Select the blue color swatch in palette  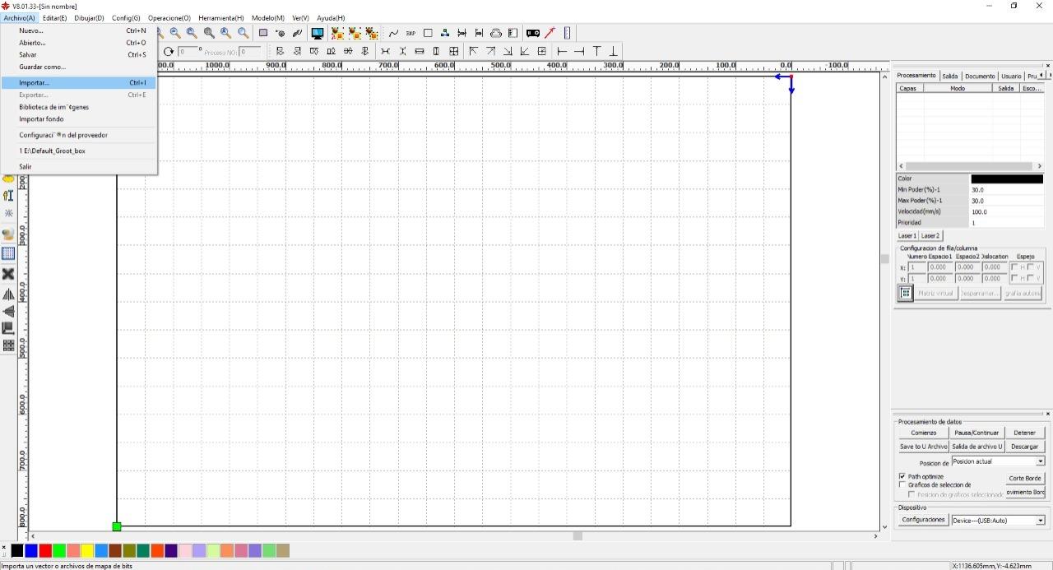click(x=31, y=550)
